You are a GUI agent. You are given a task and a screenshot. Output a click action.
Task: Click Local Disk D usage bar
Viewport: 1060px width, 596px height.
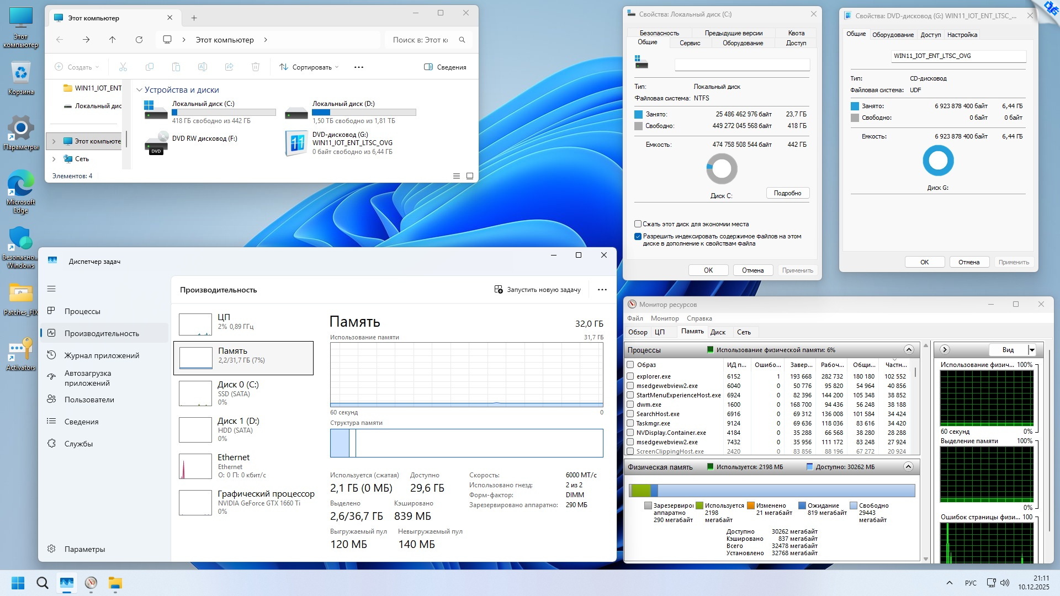364,113
